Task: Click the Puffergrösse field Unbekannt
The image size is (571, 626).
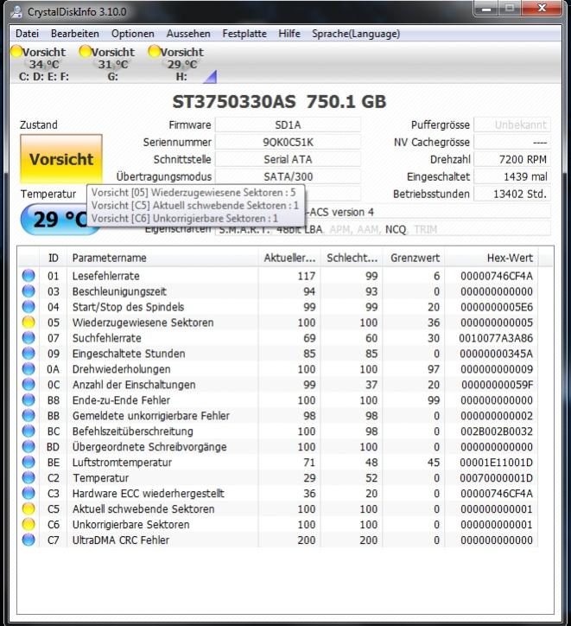Action: coord(512,125)
